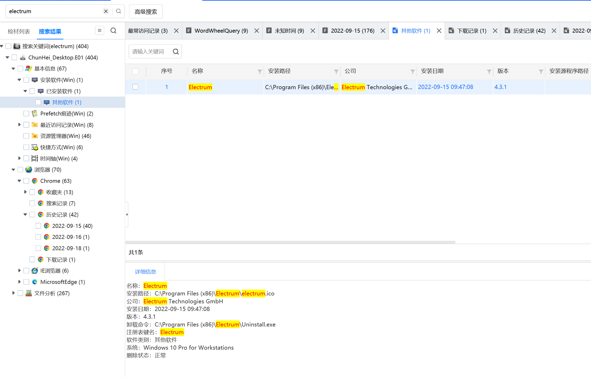Switch to the 搜索结果 tab
Image resolution: width=591 pixels, height=377 pixels.
50,32
